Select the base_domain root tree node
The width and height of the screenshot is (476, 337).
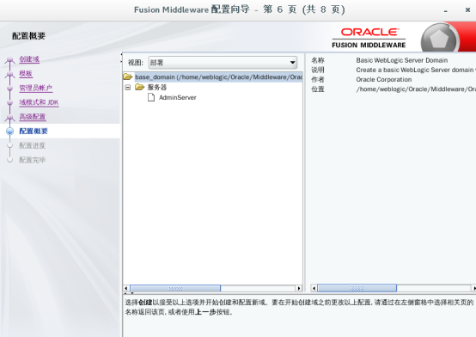tap(218, 77)
